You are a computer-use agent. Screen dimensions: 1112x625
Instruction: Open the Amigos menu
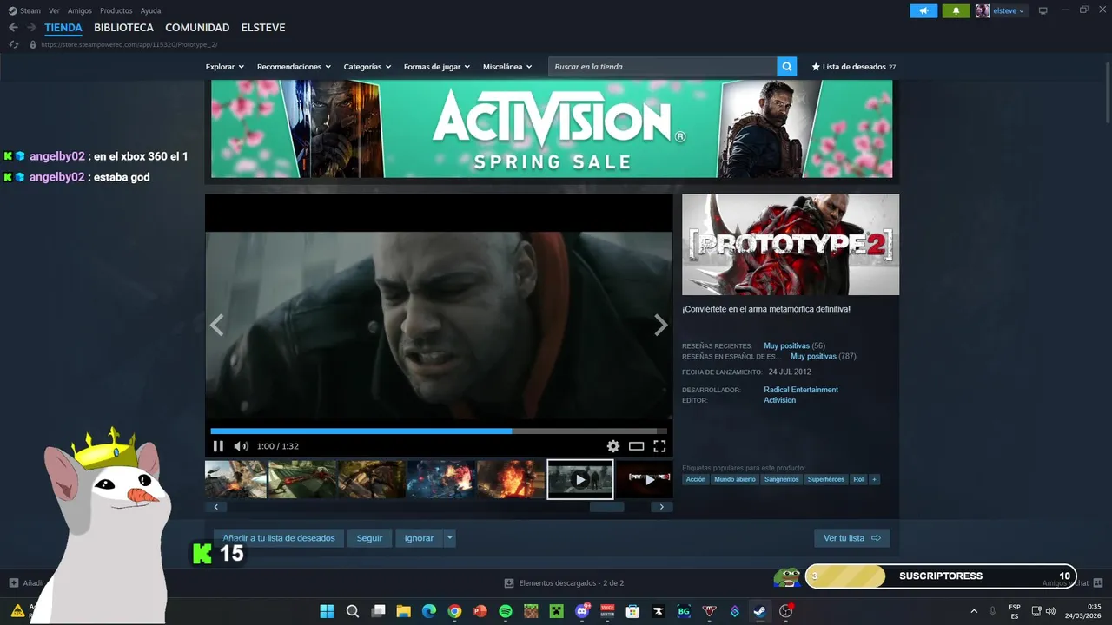tap(80, 10)
